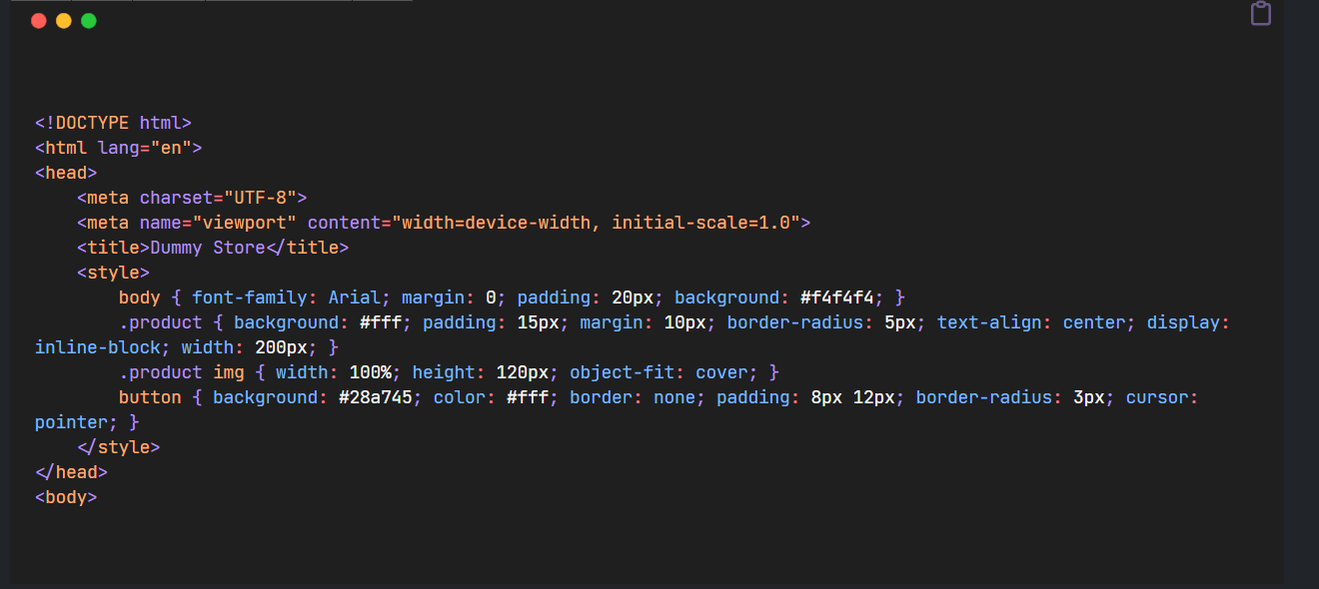Select the opening "<style>" tag
The height and width of the screenshot is (589, 1319).
(x=113, y=273)
